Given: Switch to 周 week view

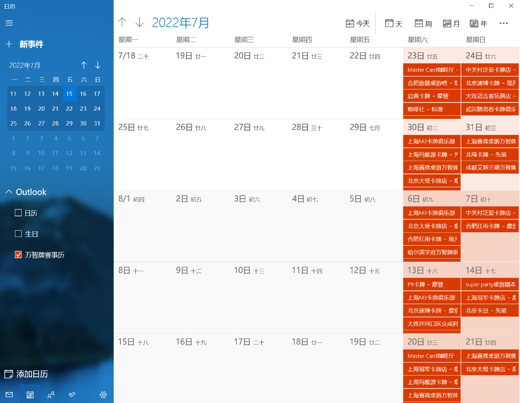Looking at the screenshot, I should [x=423, y=23].
